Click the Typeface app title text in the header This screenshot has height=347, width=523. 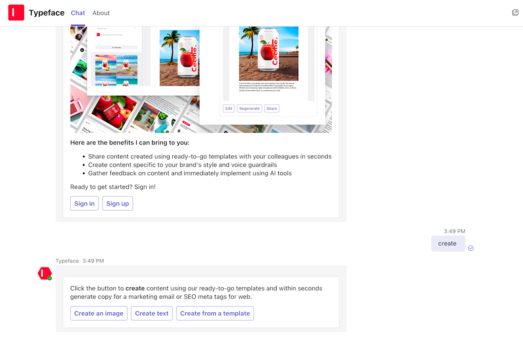[47, 13]
